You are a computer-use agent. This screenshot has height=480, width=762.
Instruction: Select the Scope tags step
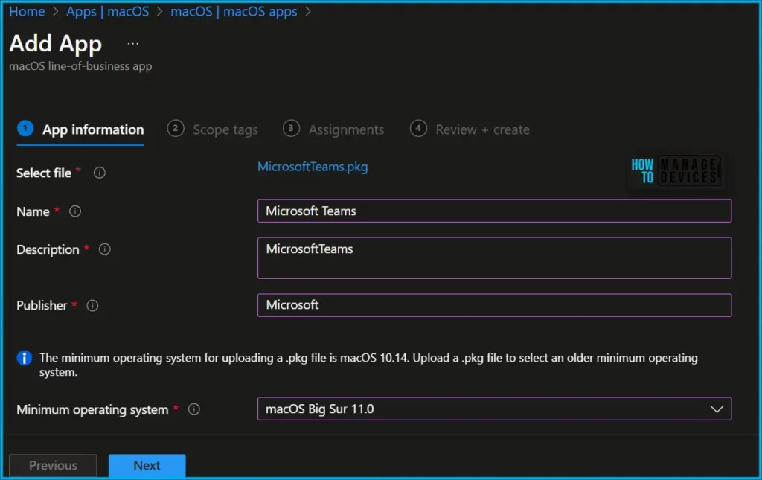212,129
